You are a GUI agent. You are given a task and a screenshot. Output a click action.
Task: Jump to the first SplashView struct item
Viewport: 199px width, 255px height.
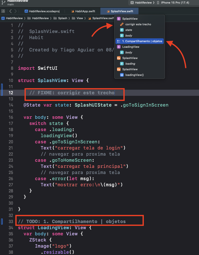[x=140, y=19]
